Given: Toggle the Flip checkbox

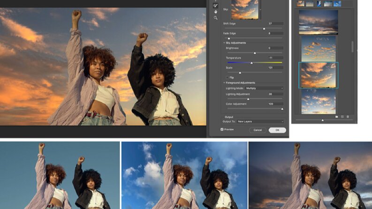Looking at the screenshot, I should point(227,77).
